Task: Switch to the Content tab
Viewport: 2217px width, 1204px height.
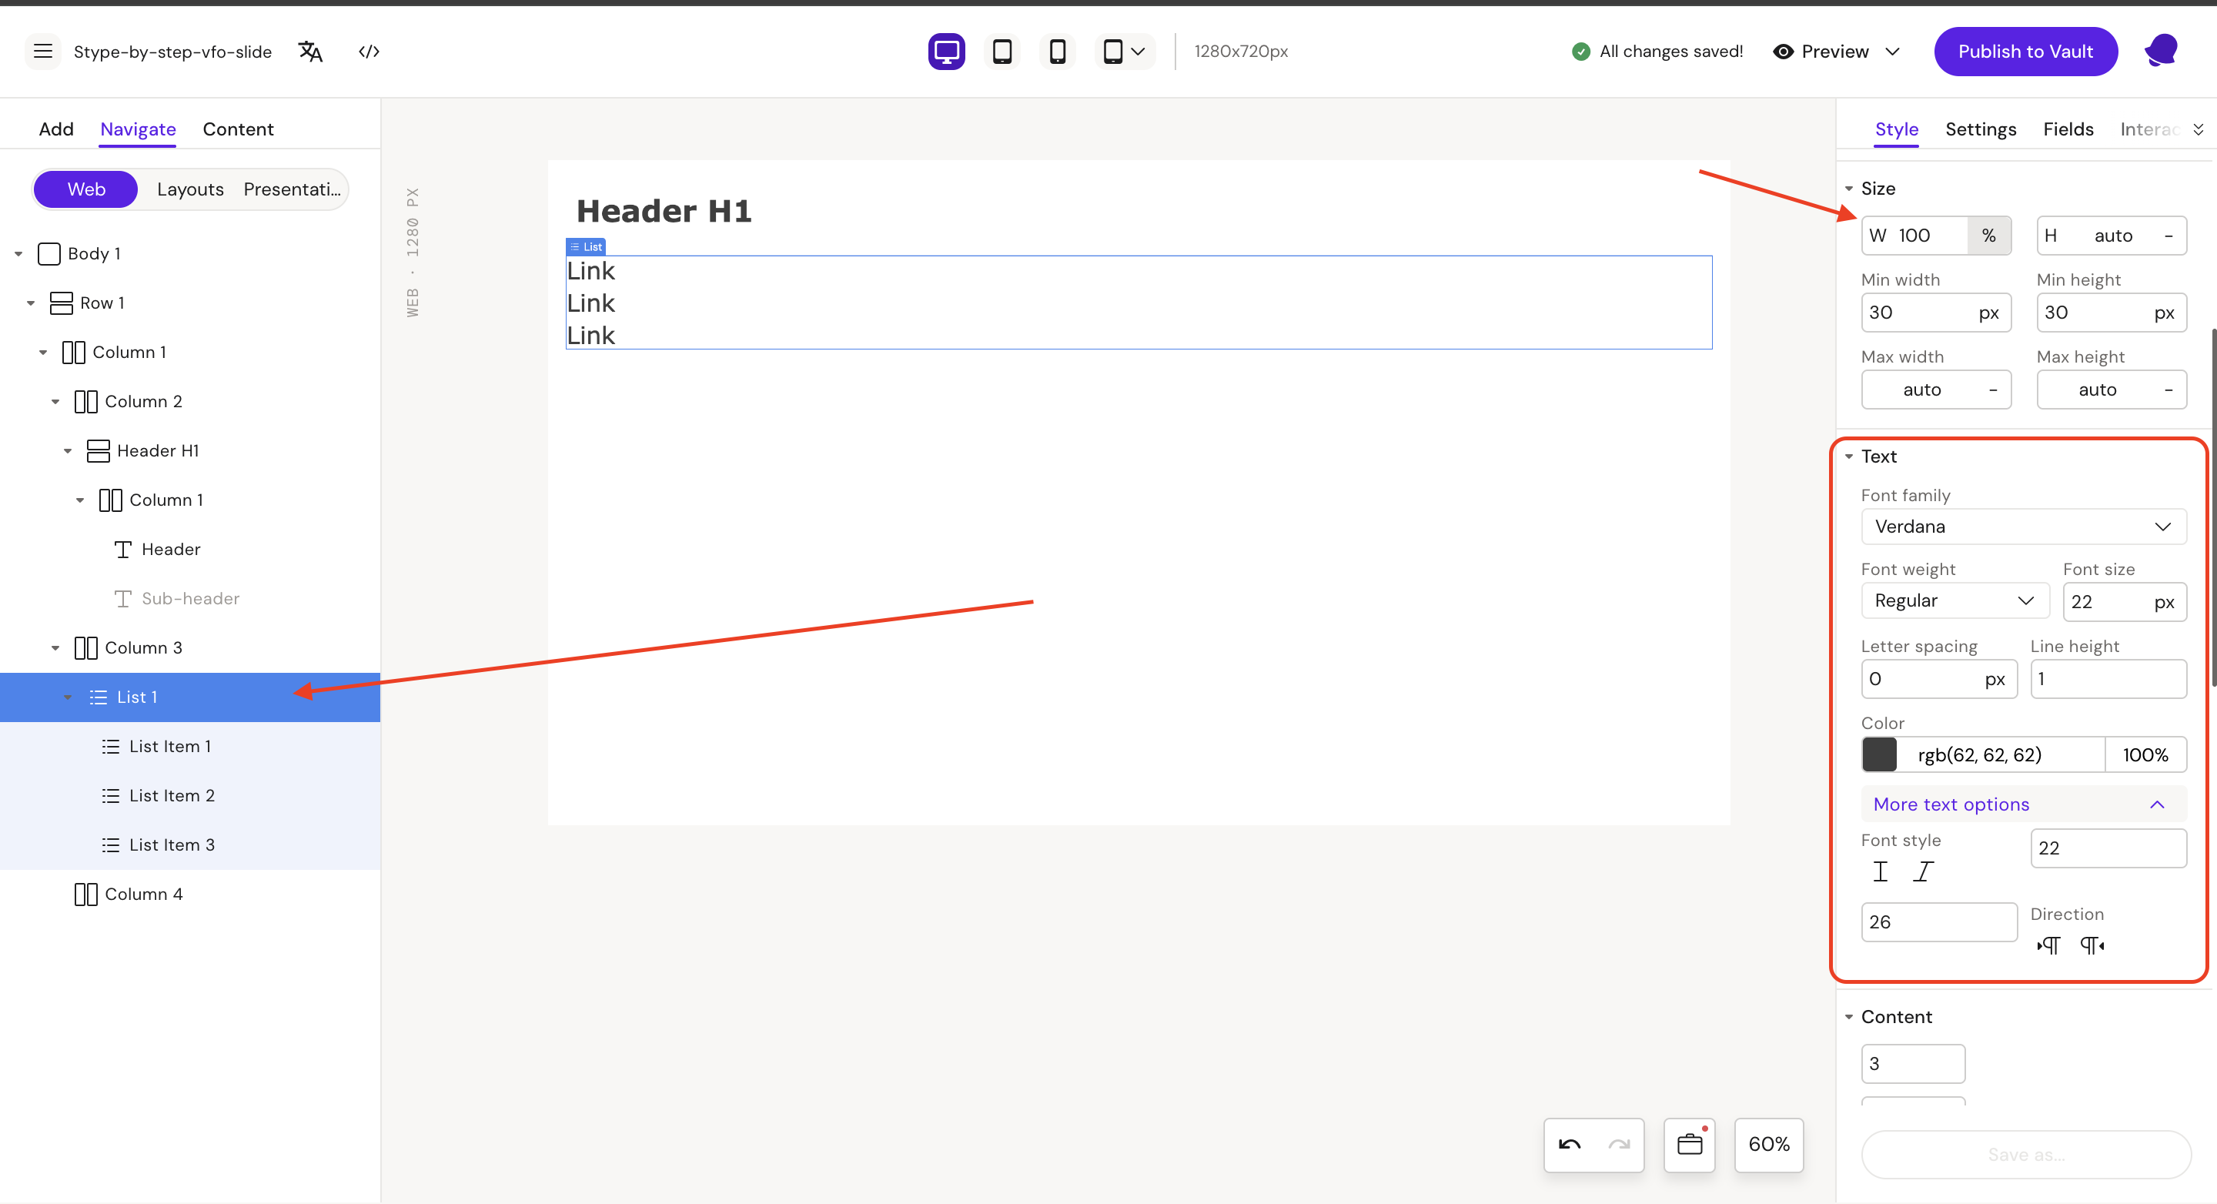Action: click(x=238, y=129)
